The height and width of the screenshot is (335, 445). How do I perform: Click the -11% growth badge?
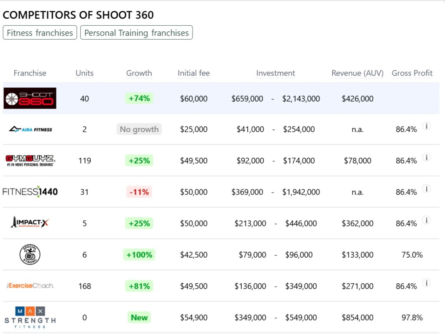point(139,192)
